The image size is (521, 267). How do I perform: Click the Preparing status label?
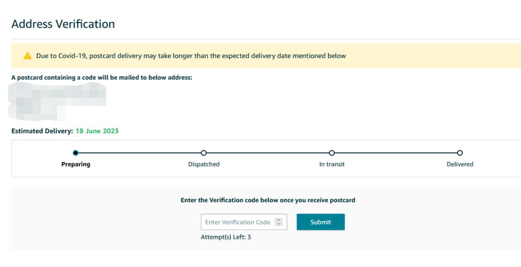[76, 164]
